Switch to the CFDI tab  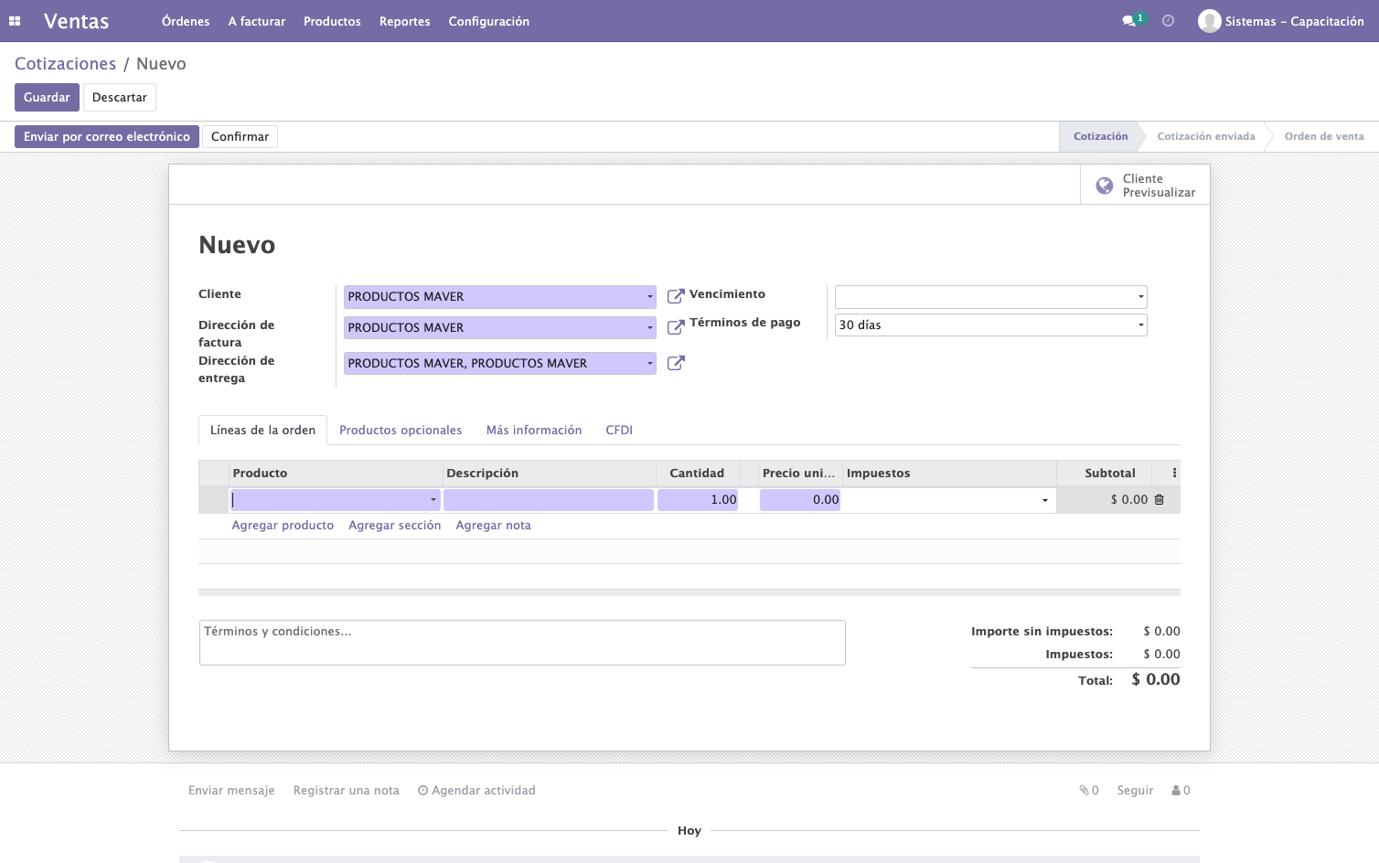(x=619, y=431)
